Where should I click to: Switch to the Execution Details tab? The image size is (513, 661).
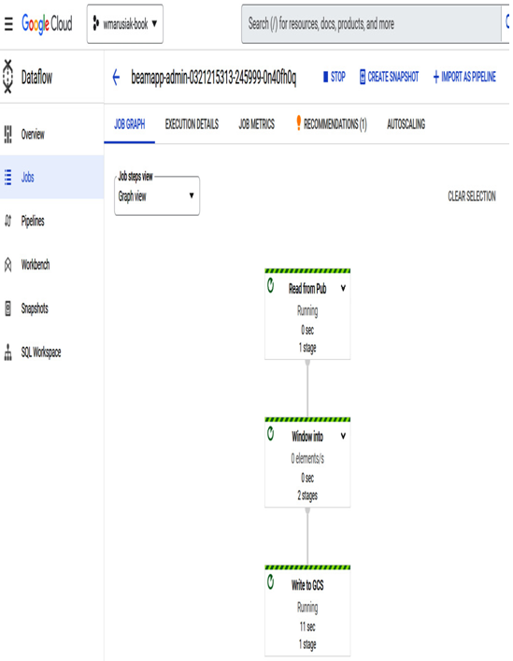tap(192, 124)
